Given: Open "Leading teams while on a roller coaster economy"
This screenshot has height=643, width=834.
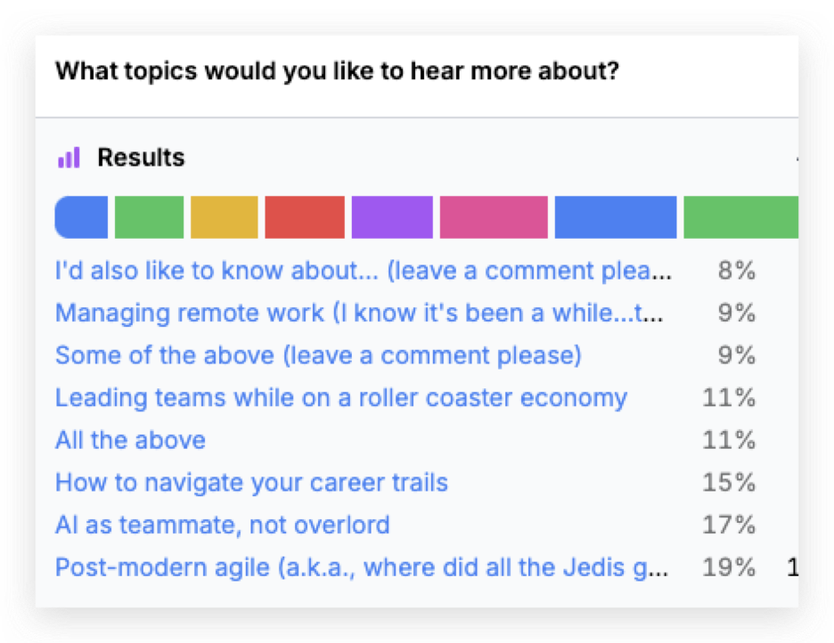Looking at the screenshot, I should (x=341, y=397).
